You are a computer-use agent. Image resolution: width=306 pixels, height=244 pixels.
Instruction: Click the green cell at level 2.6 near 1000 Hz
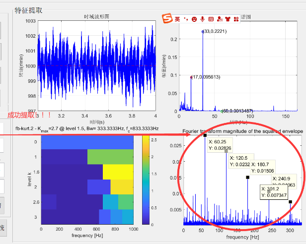126,202
